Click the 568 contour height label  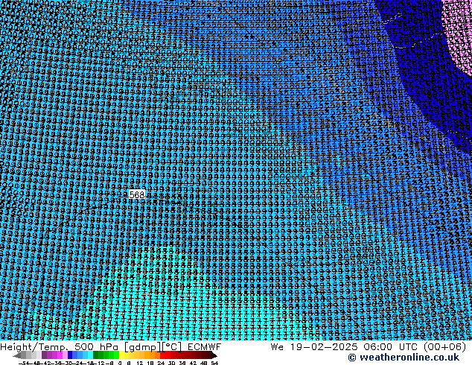[x=137, y=194]
